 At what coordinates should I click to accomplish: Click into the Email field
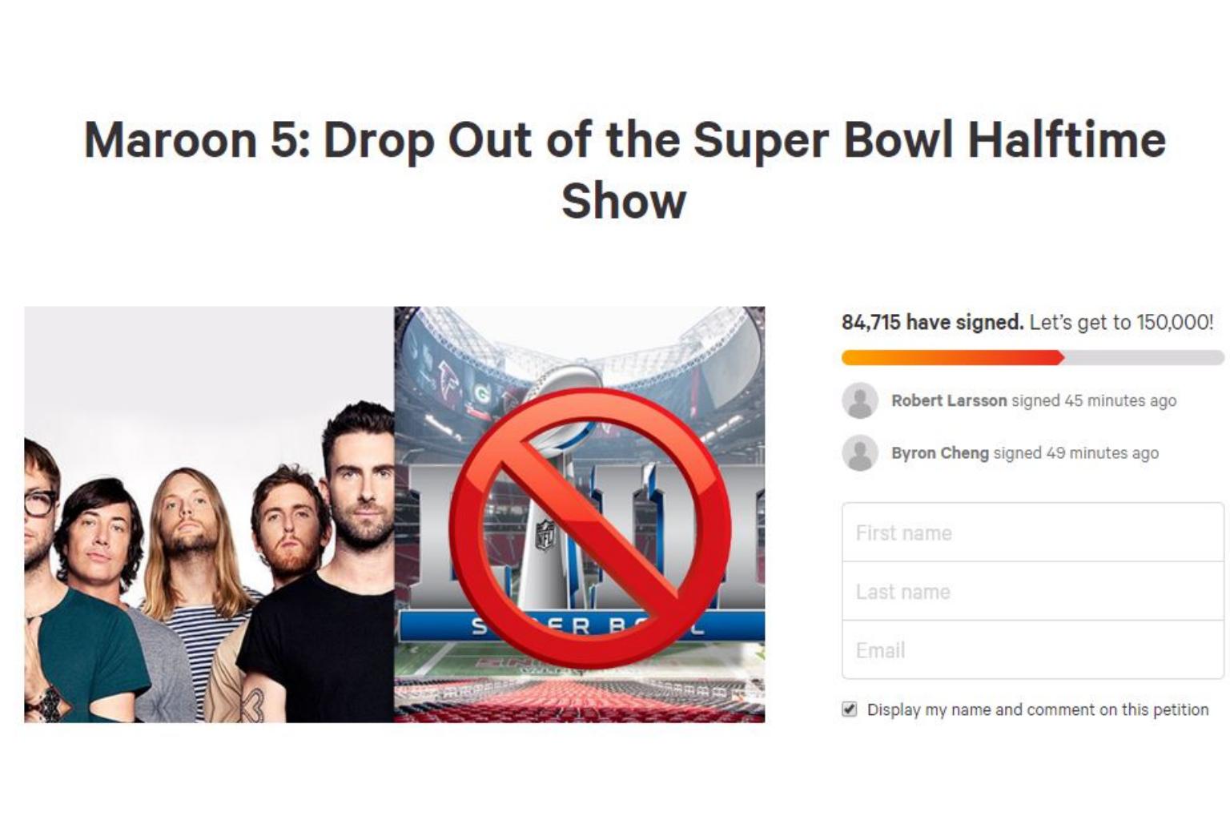click(1032, 650)
